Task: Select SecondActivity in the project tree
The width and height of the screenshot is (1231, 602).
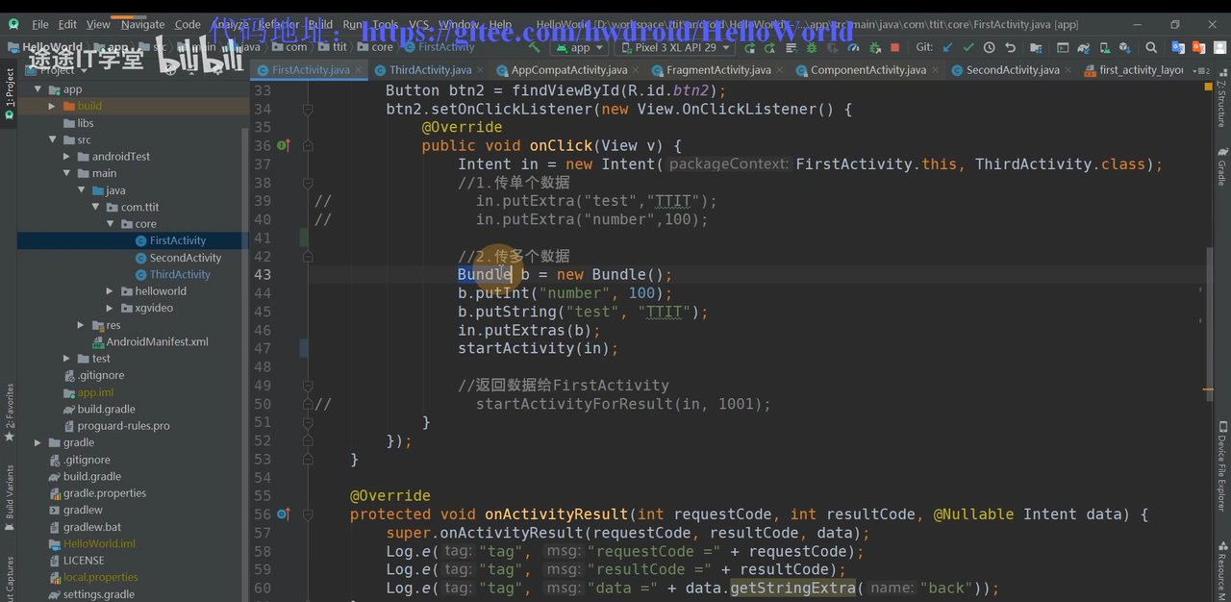Action: [185, 258]
